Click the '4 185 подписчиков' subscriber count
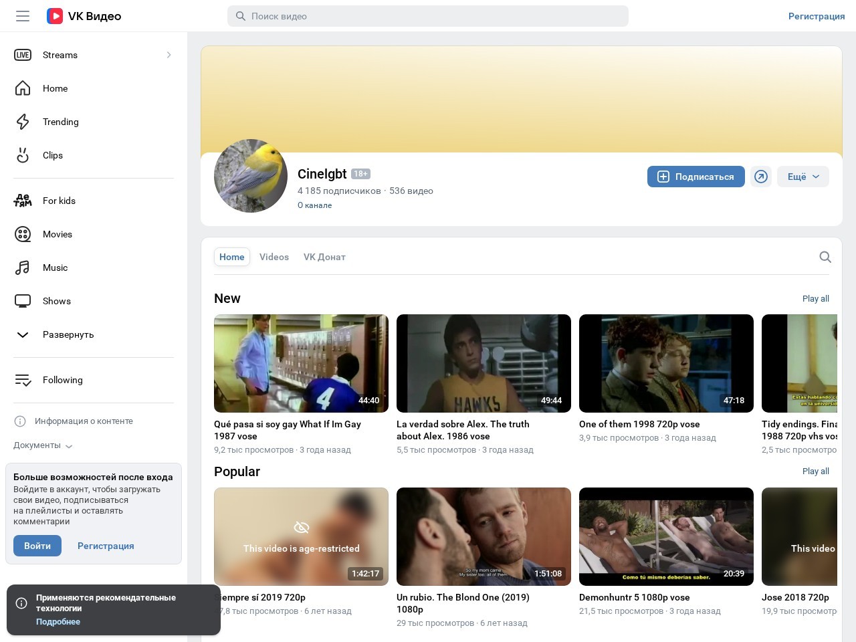Screen dimensions: 856x642 (x=339, y=191)
